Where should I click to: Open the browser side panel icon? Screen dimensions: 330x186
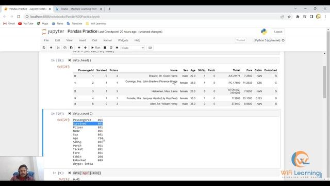coord(311,17)
